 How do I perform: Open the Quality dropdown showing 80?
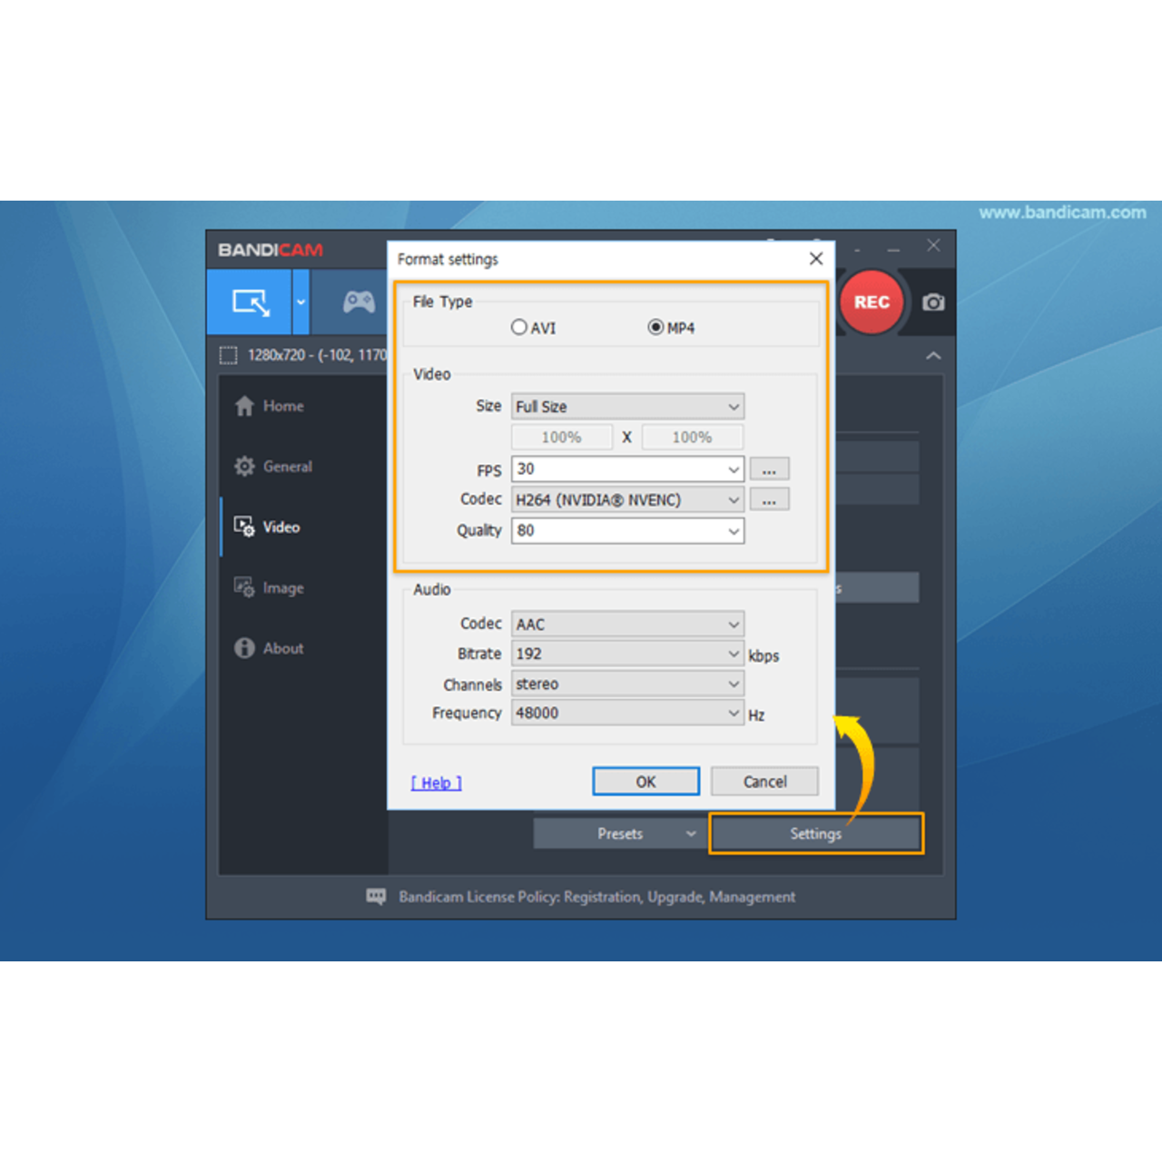(x=628, y=531)
